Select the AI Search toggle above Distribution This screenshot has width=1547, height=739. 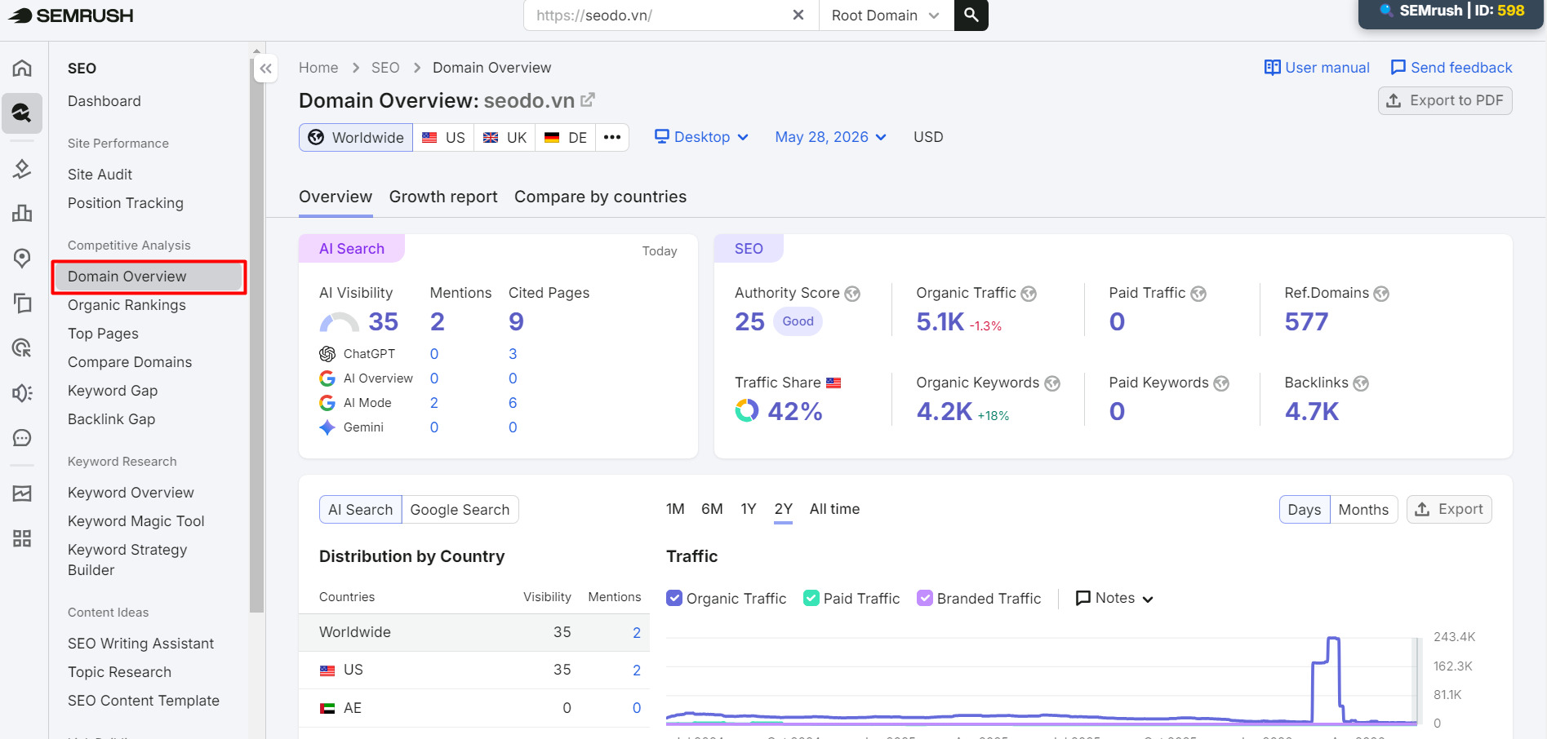pyautogui.click(x=360, y=510)
